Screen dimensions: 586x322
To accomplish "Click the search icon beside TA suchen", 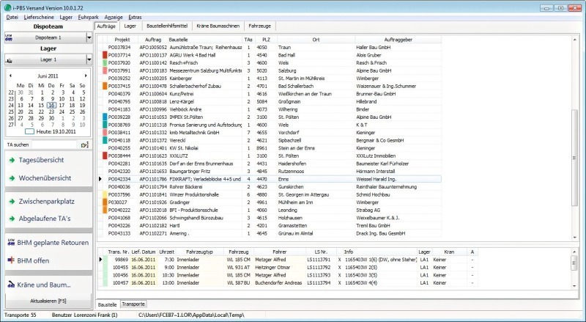I will coord(84,144).
